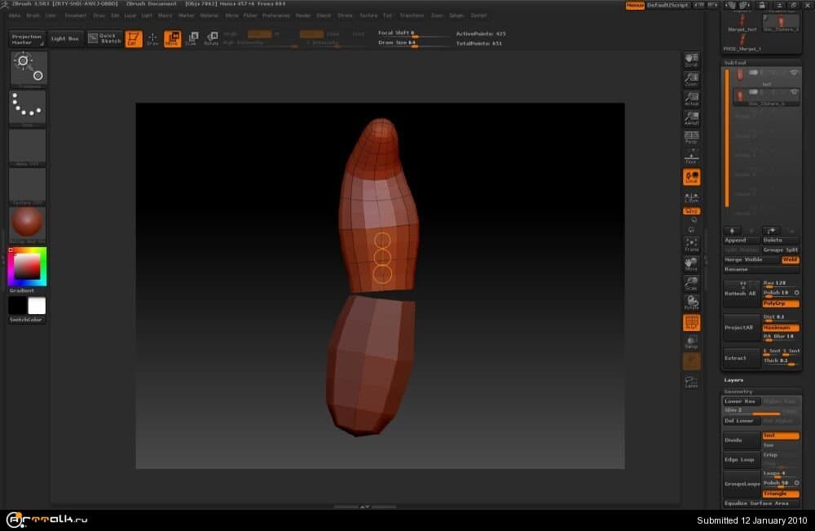Toggle the PolyF wireframe display
Image resolution: width=815 pixels, height=531 pixels.
point(691,323)
